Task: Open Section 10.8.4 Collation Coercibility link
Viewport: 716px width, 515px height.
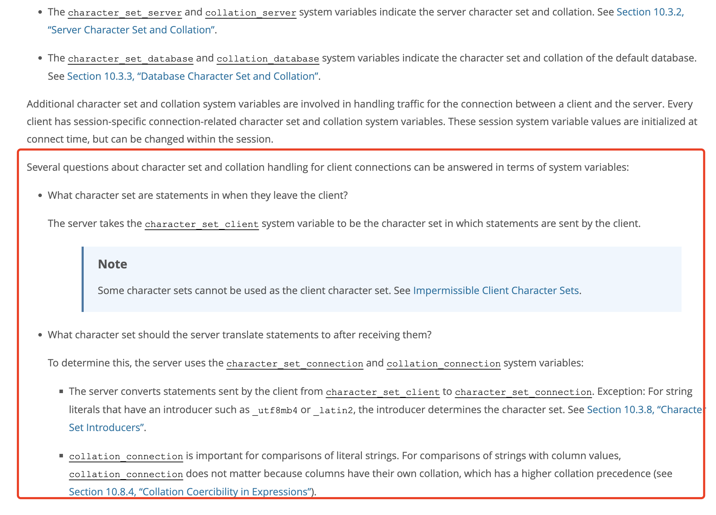Action: point(190,492)
